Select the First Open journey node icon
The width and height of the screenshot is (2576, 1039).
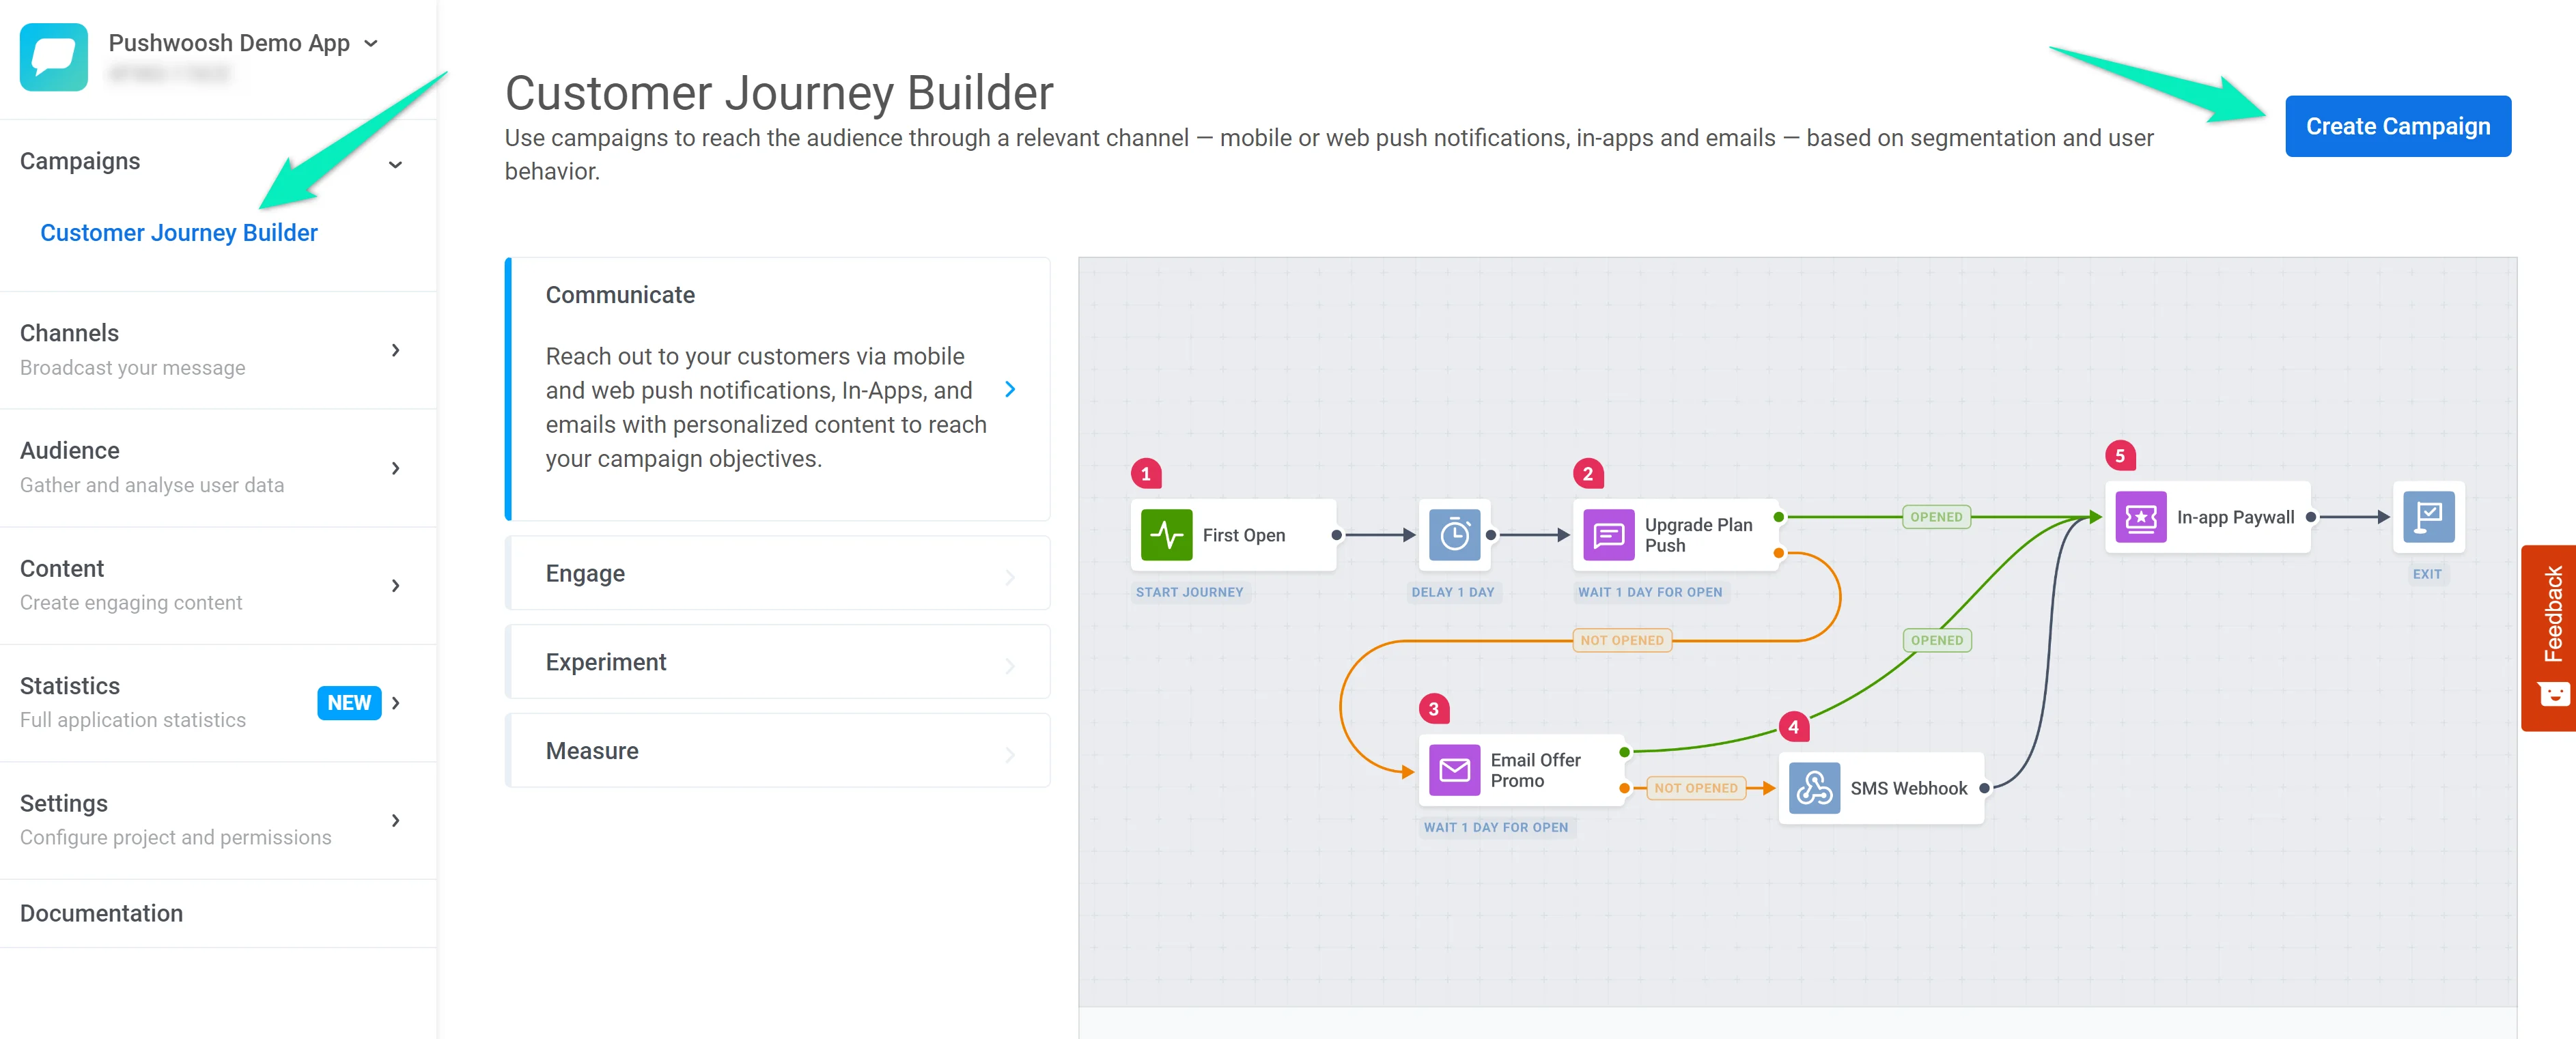1166,534
